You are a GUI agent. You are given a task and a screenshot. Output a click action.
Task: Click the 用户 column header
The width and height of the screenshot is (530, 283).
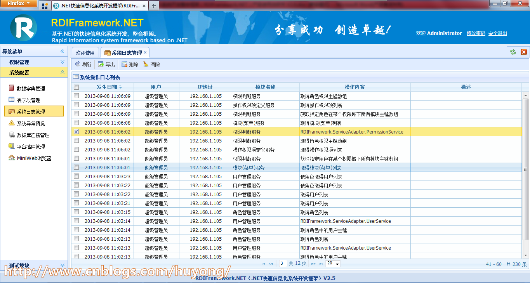(x=156, y=87)
